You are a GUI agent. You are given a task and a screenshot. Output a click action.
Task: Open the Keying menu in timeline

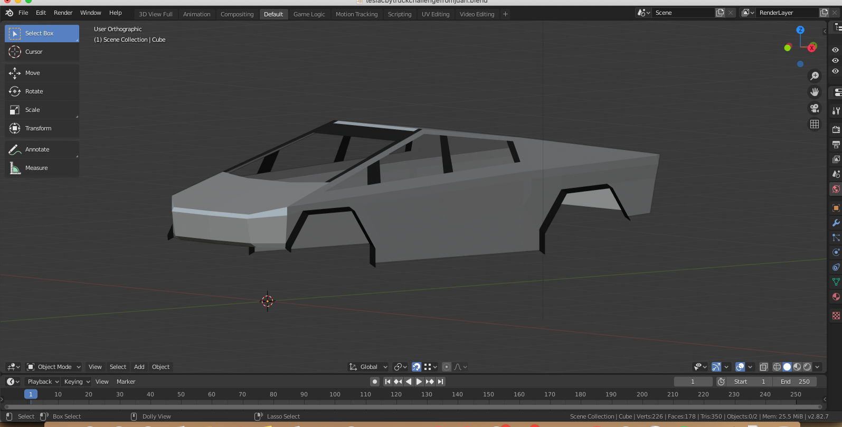tap(77, 382)
